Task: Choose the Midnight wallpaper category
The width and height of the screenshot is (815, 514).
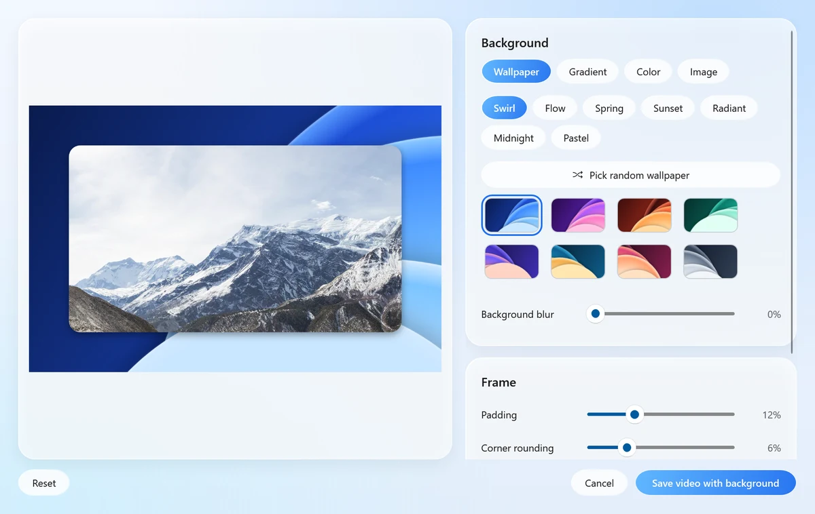Action: (x=513, y=138)
